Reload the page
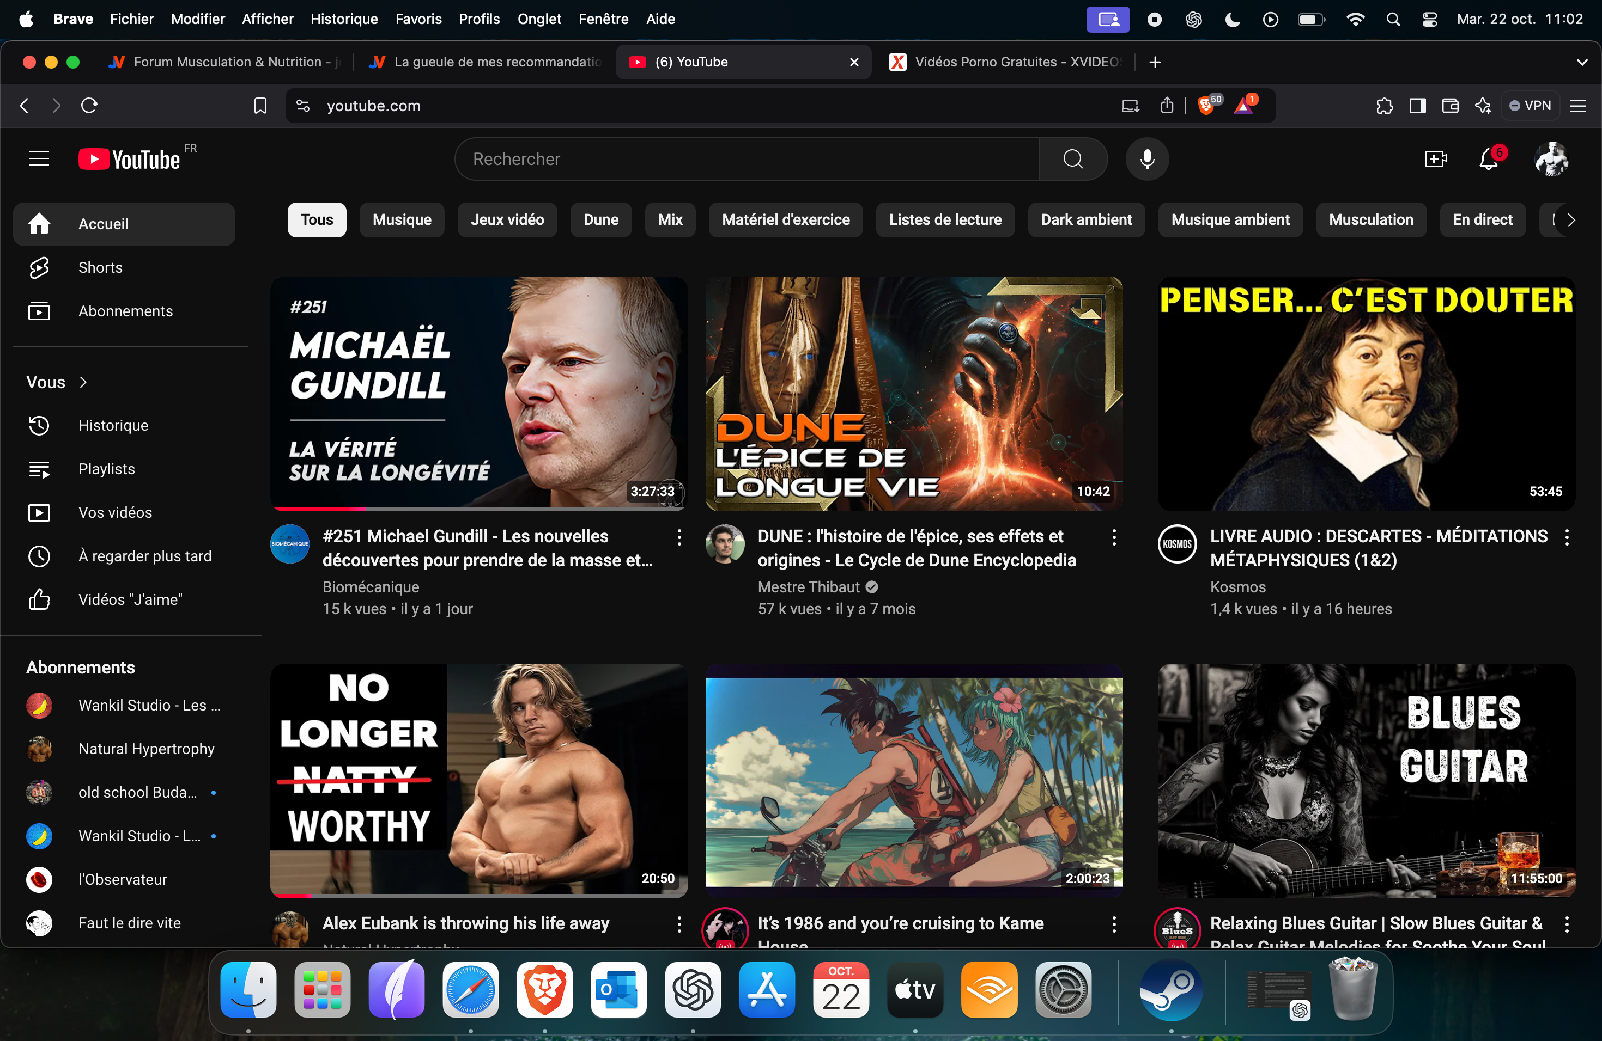Image resolution: width=1602 pixels, height=1041 pixels. 89,106
